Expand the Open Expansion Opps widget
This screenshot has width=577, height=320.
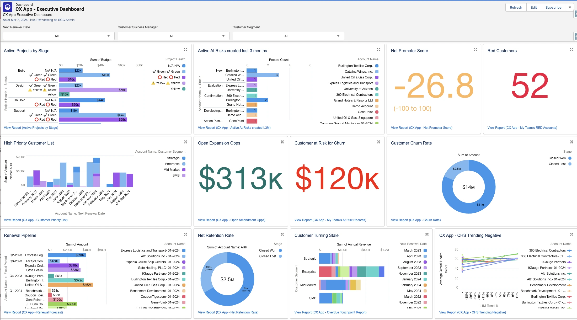(282, 142)
